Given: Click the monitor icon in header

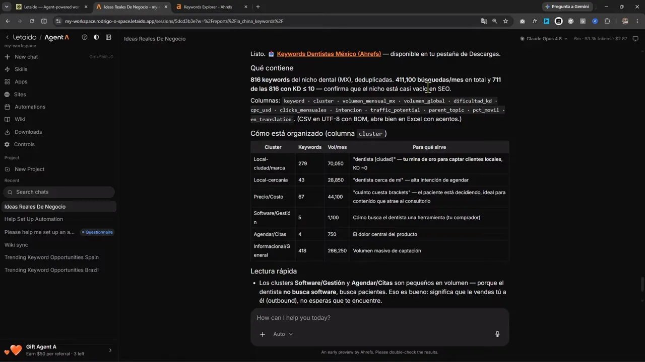Looking at the screenshot, I should 635,39.
